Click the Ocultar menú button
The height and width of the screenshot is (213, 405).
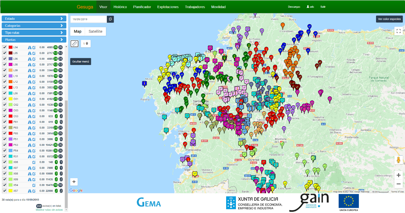coord(81,62)
